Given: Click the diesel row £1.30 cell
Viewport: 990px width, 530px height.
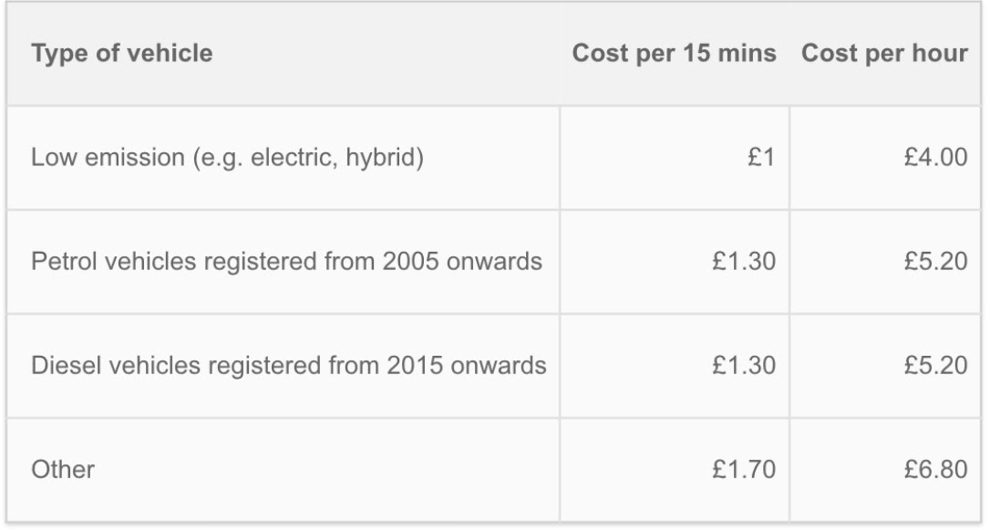Looking at the screenshot, I should coord(745,366).
